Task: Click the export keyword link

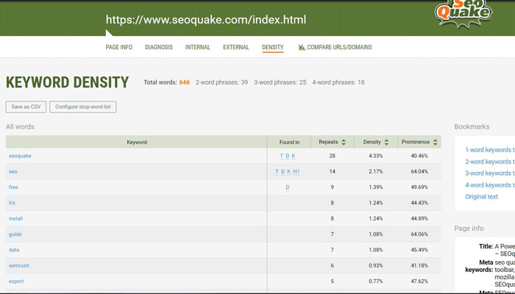Action: tap(16, 282)
